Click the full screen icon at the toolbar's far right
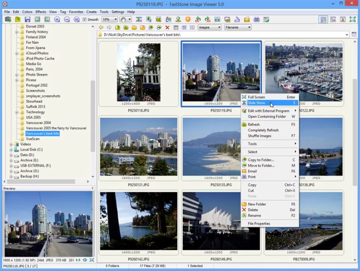This screenshot has width=360, height=271. pos(353,19)
